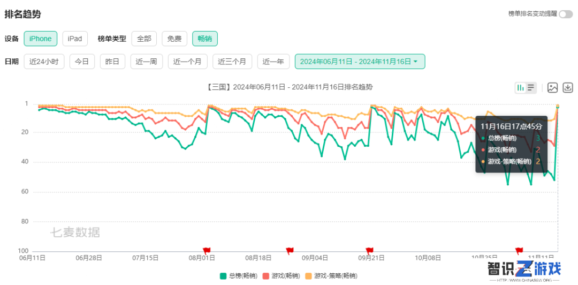578x285 pixels.
Task: Click the red flag before 09月04日
Action: pyautogui.click(x=290, y=251)
